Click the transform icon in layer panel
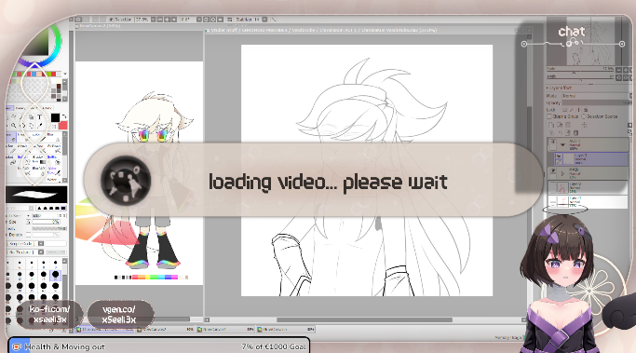This screenshot has width=636, height=353. (x=585, y=125)
